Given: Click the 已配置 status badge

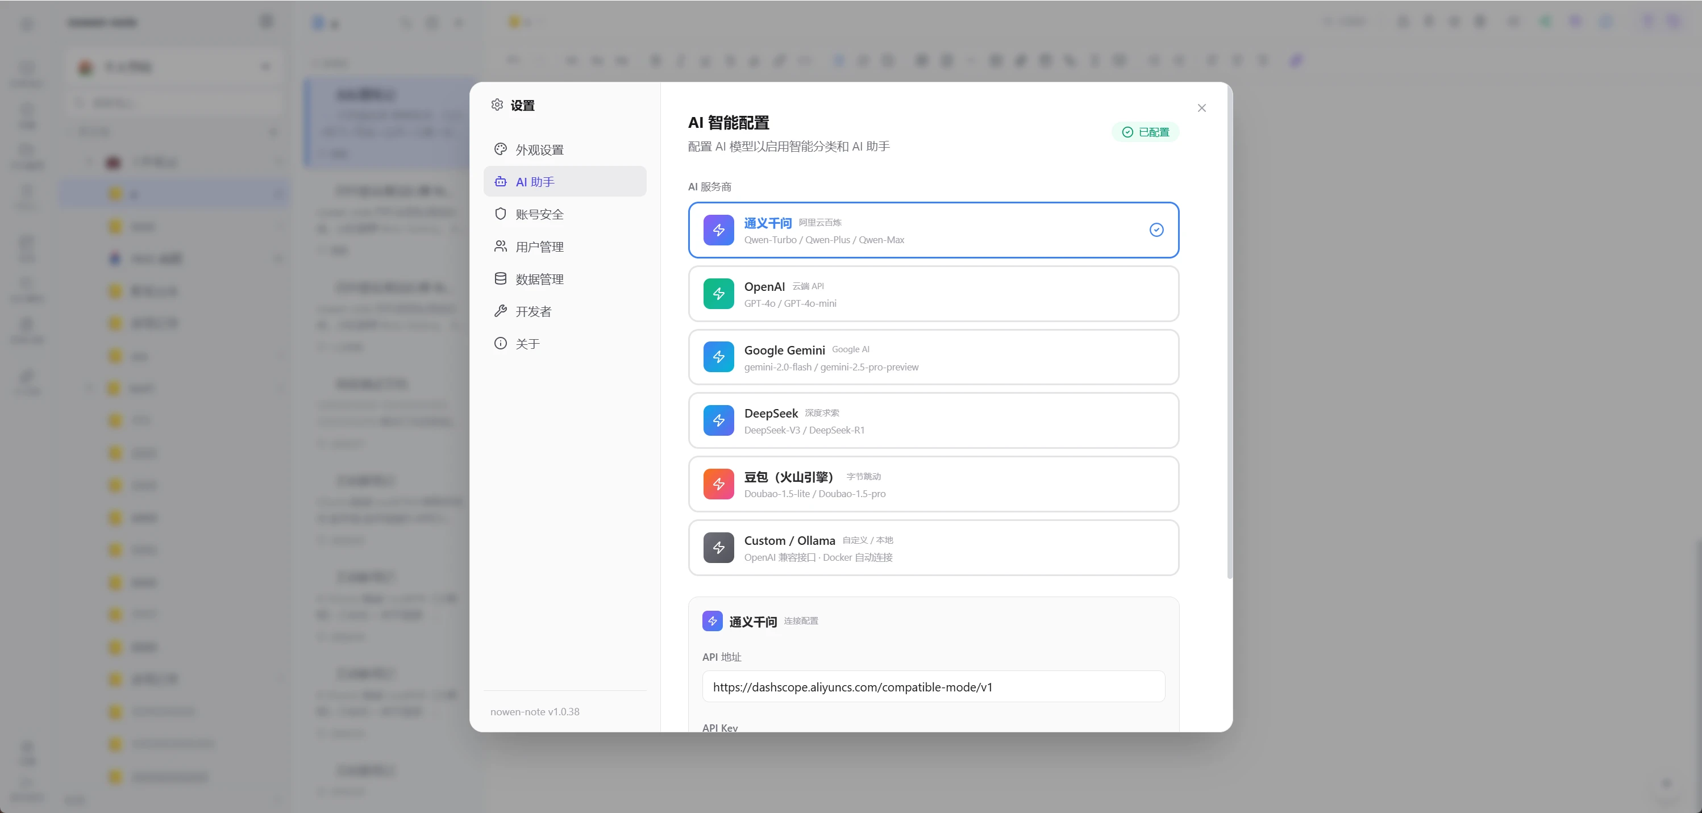Looking at the screenshot, I should click(x=1145, y=132).
